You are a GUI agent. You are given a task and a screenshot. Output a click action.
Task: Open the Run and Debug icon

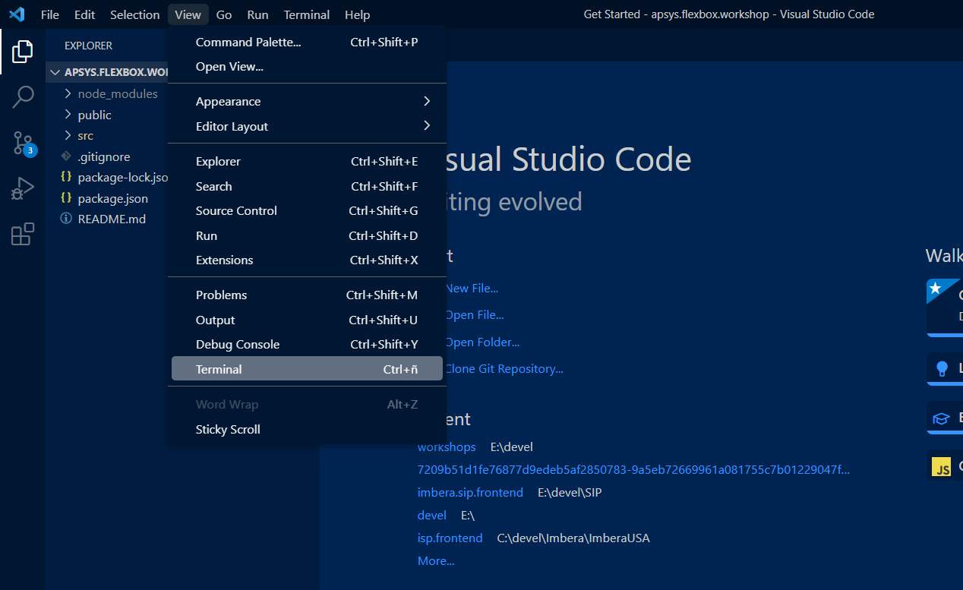coord(23,188)
